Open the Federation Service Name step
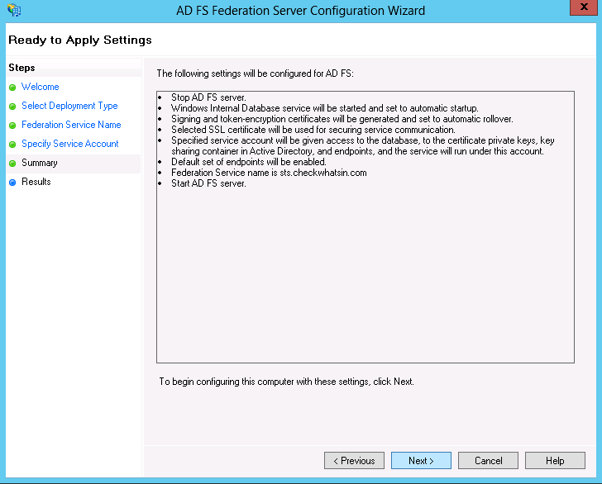The height and width of the screenshot is (484, 602). (x=71, y=125)
